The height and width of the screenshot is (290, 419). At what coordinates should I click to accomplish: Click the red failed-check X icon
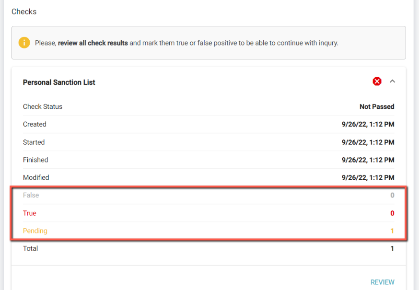point(377,81)
